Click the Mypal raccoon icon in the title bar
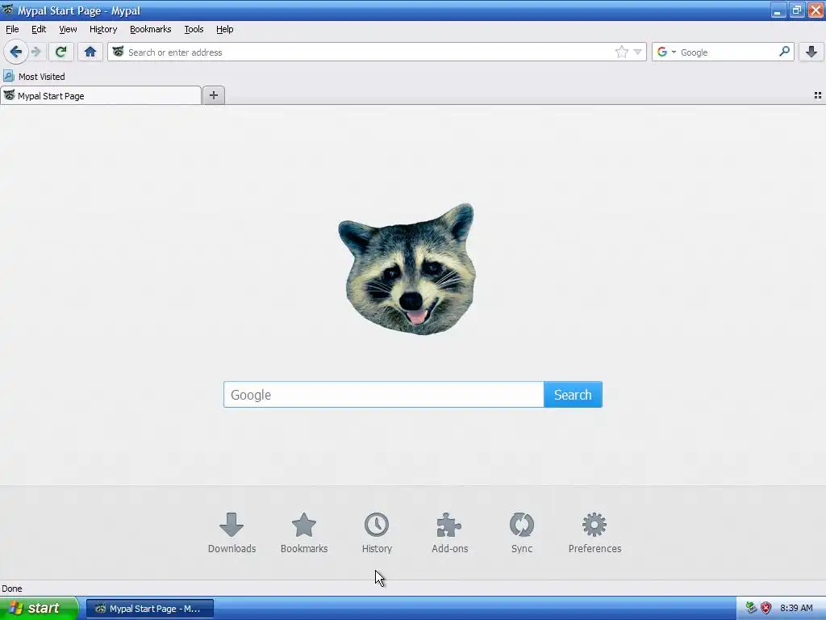The image size is (826, 620). 7,10
